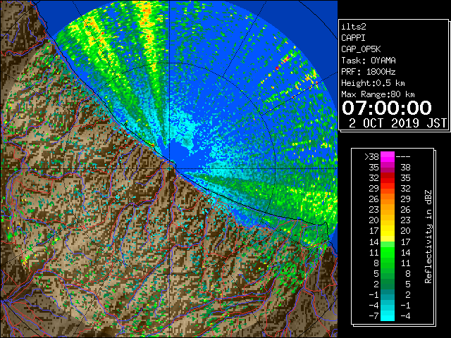Click the 'Height:0.5 km' line
The width and height of the screenshot is (451, 338).
point(373,83)
